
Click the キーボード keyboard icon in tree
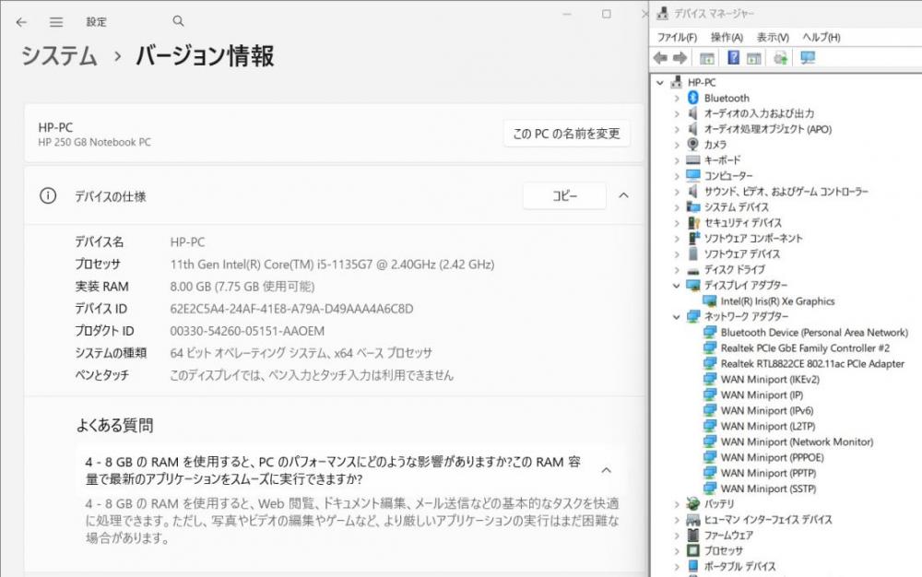pyautogui.click(x=693, y=159)
